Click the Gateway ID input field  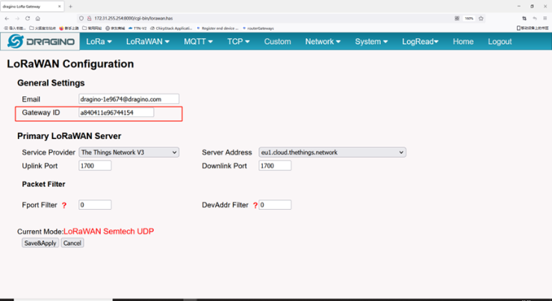click(117, 112)
